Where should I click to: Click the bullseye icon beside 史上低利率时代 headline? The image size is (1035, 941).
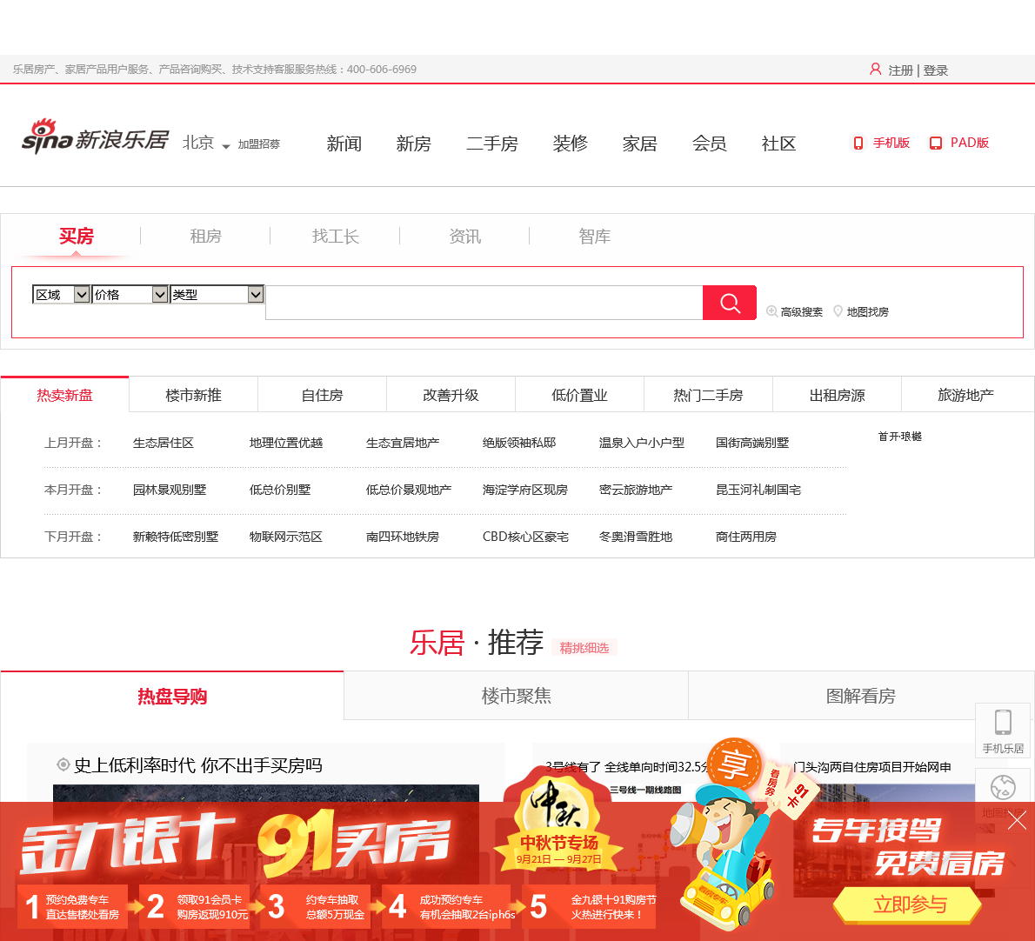63,764
